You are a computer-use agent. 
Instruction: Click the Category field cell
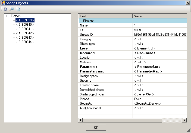(x=105, y=39)
